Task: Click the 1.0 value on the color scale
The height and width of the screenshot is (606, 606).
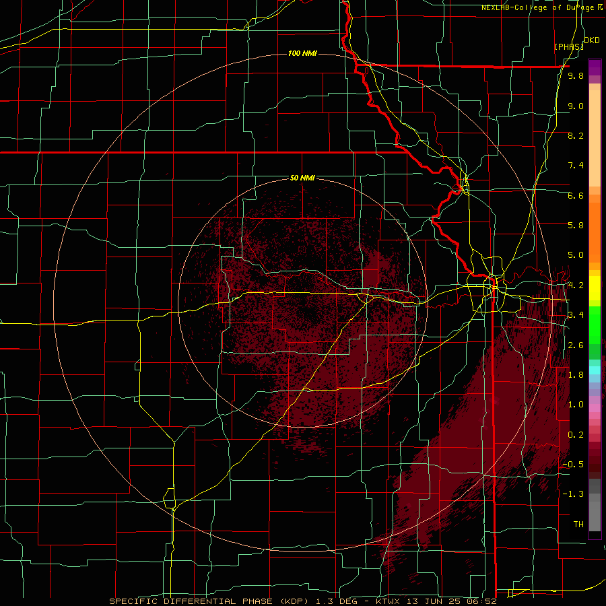Action: pyautogui.click(x=576, y=405)
